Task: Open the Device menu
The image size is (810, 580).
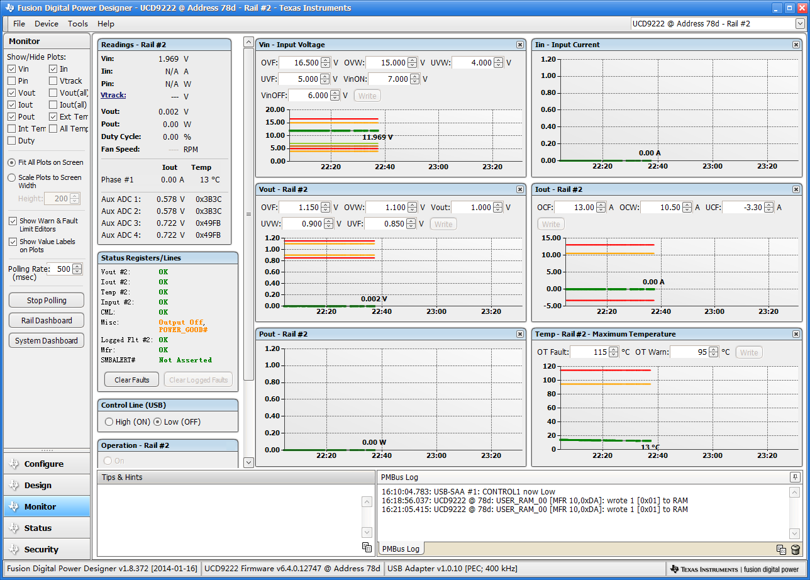Action: pos(47,24)
